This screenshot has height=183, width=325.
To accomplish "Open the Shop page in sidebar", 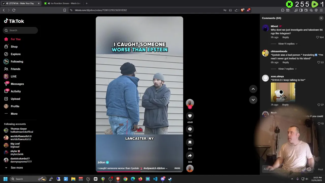I will (x=14, y=47).
